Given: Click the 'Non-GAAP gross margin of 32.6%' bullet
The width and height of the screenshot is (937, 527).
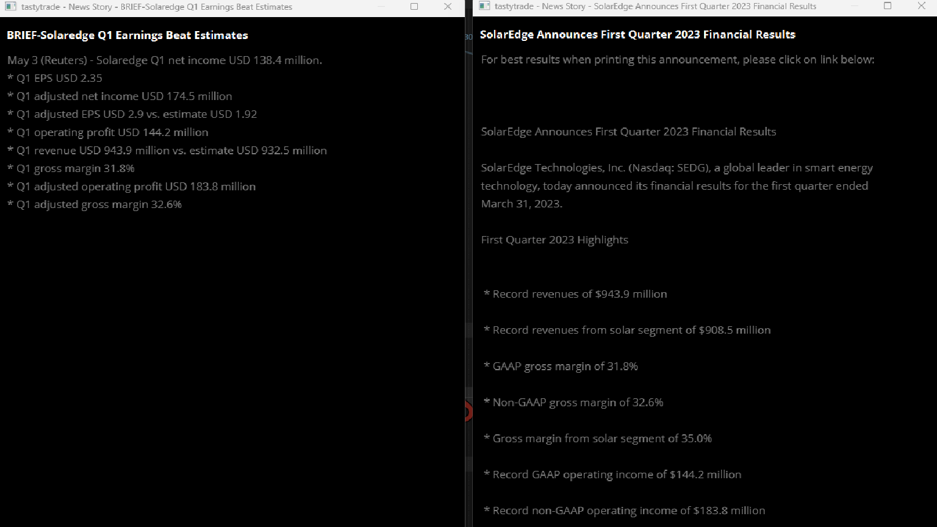Looking at the screenshot, I should 573,403.
